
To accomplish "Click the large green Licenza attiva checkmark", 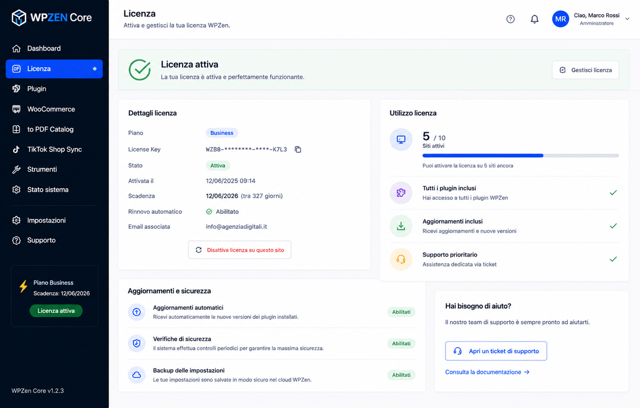I will [x=140, y=70].
